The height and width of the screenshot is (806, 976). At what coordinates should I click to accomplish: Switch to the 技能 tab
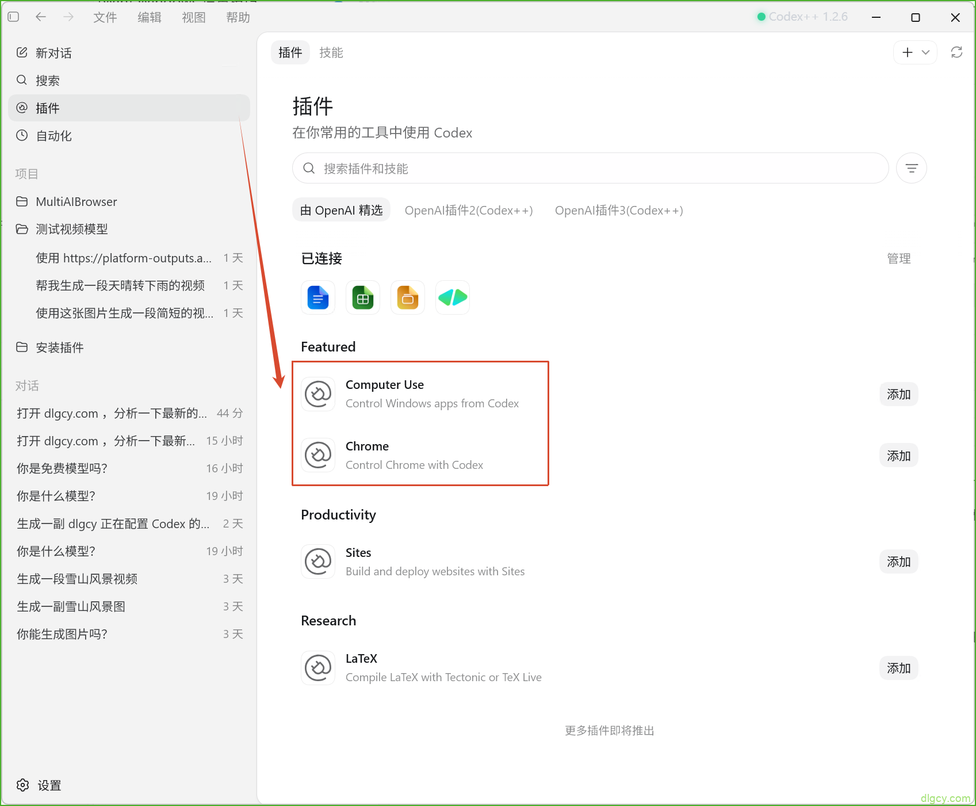(x=331, y=52)
